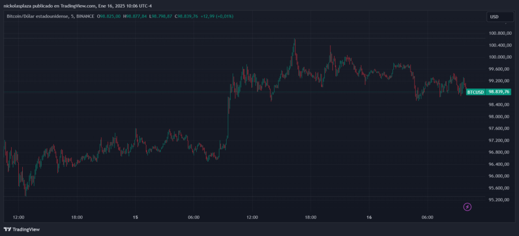Click the BTCUSD green price label

point(488,92)
